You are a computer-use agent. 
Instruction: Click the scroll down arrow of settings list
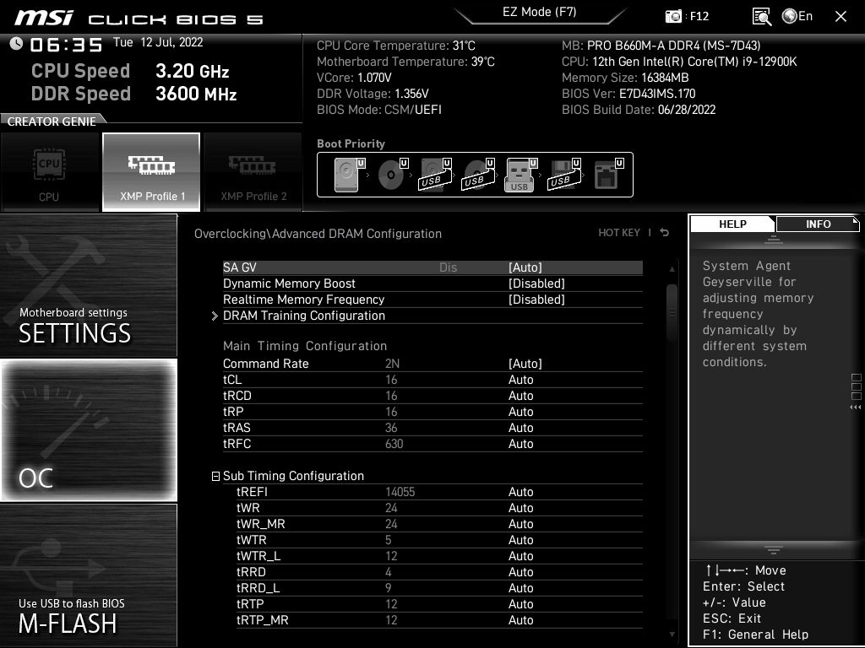coord(672,634)
